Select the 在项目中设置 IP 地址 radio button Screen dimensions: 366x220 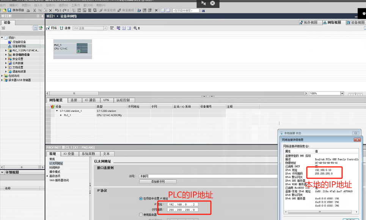pos(141,198)
